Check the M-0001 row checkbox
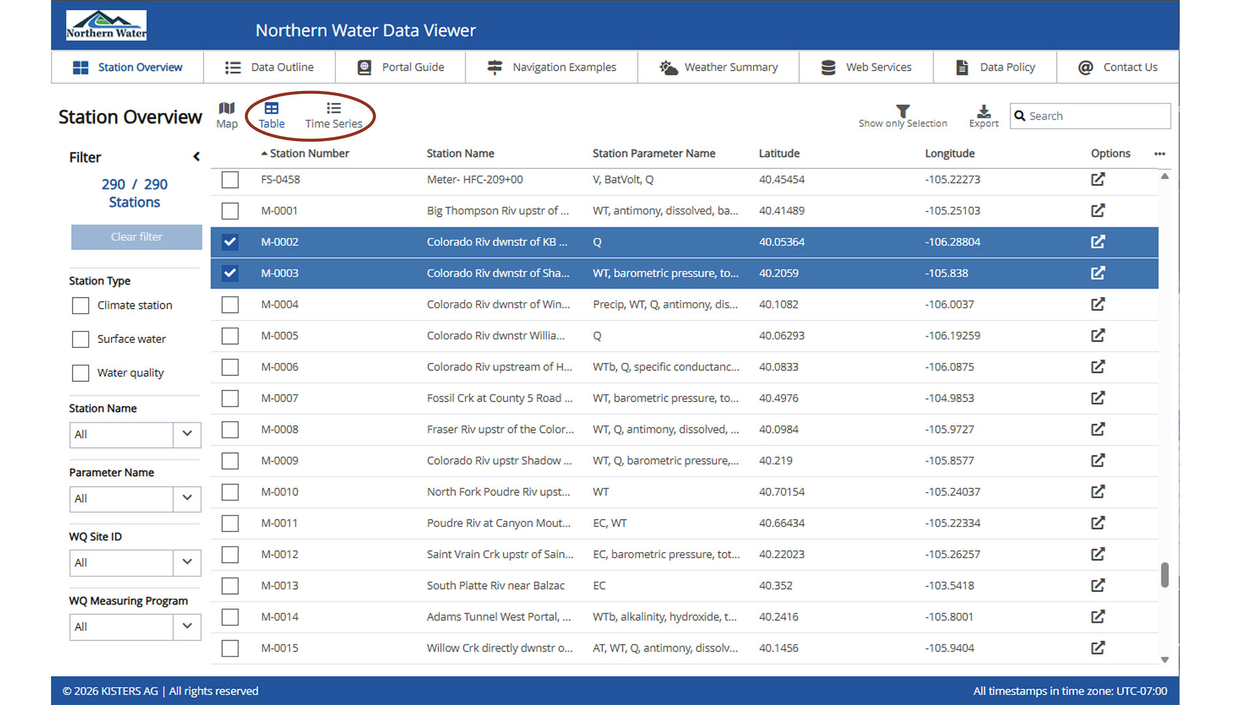 230,211
